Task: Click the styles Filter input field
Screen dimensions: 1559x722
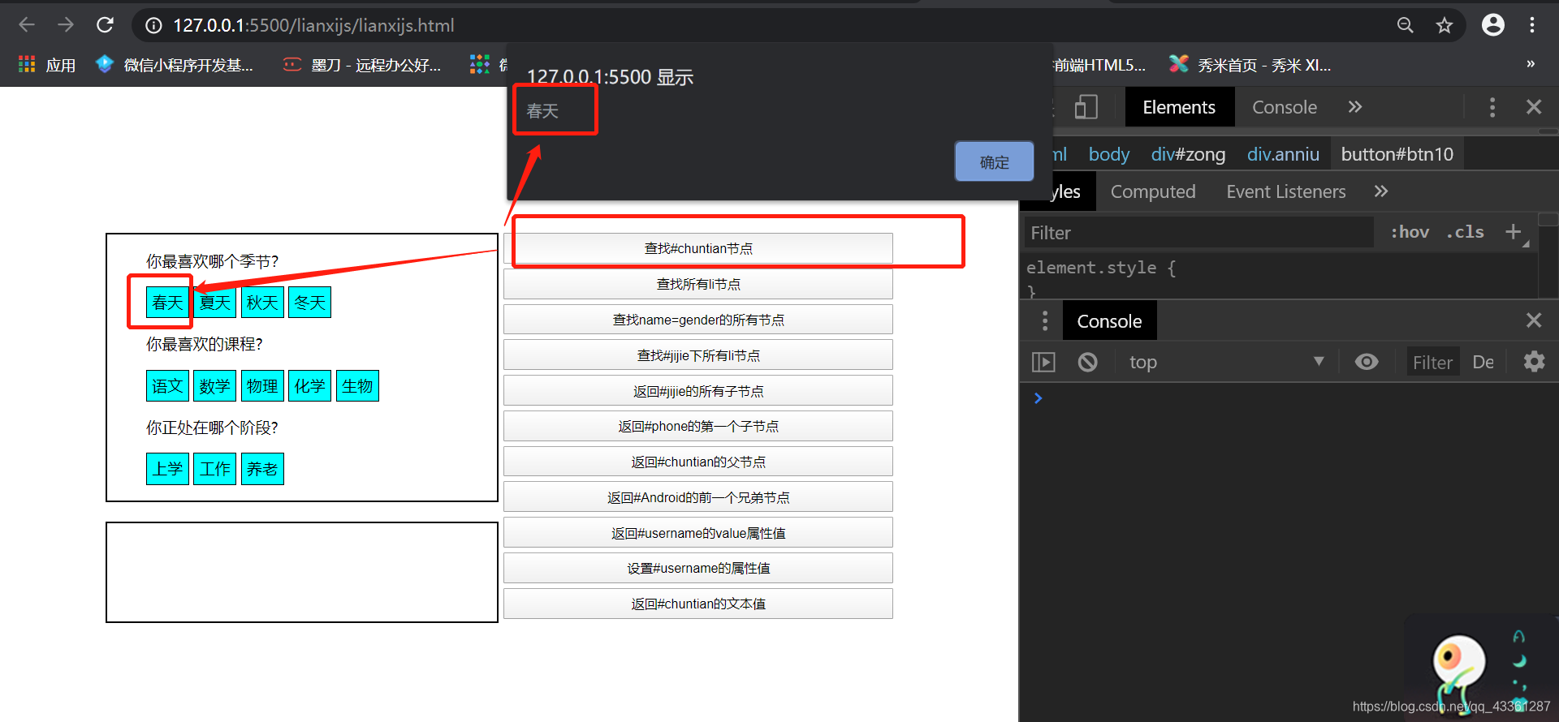Action: pyautogui.click(x=1198, y=233)
